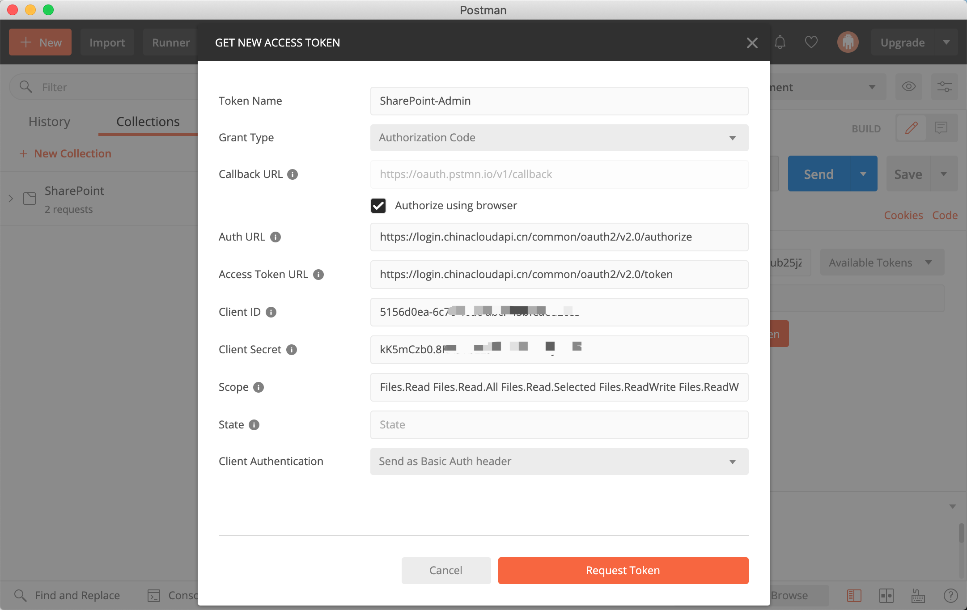Select the Build pencil icon
Screen dimensions: 967x610
[912, 128]
